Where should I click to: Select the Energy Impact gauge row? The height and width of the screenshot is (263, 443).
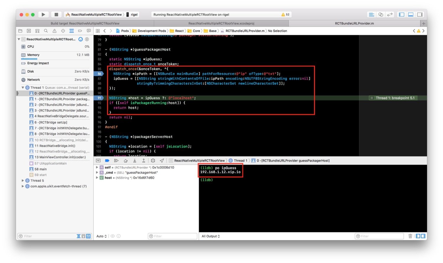[x=55, y=63]
